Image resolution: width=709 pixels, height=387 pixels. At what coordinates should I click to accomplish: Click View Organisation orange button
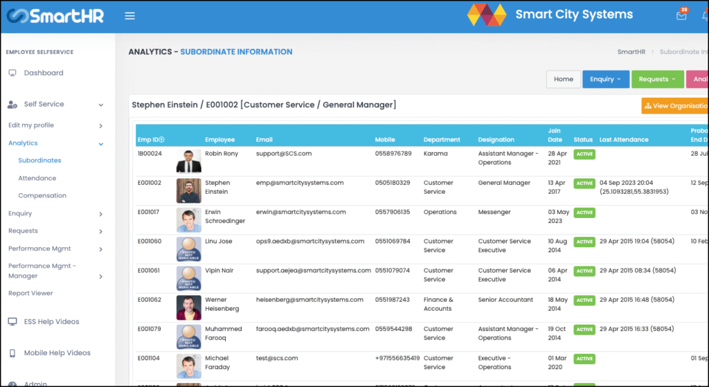pyautogui.click(x=675, y=106)
